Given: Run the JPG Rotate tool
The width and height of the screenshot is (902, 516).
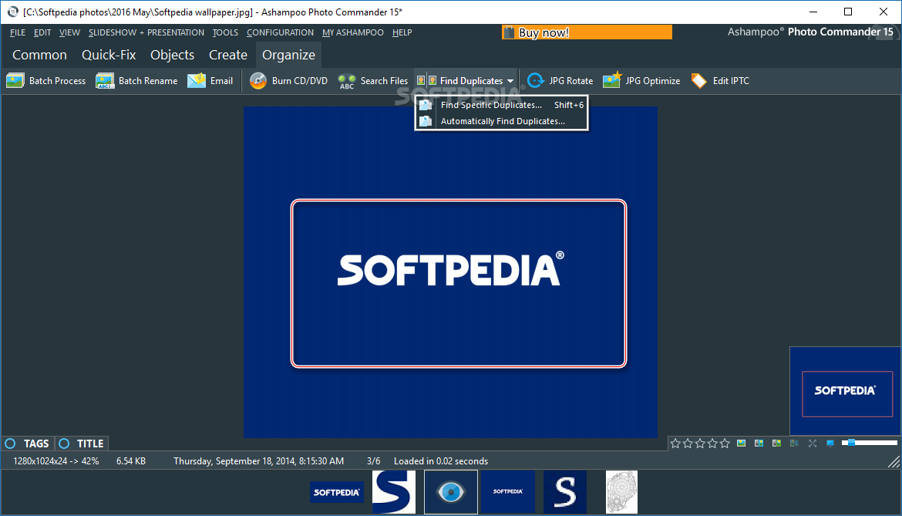Looking at the screenshot, I should (x=560, y=80).
